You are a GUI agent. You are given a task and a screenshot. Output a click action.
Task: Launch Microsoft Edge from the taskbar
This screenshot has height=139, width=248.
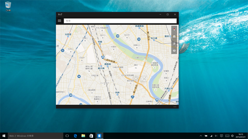pyautogui.click(x=75, y=136)
